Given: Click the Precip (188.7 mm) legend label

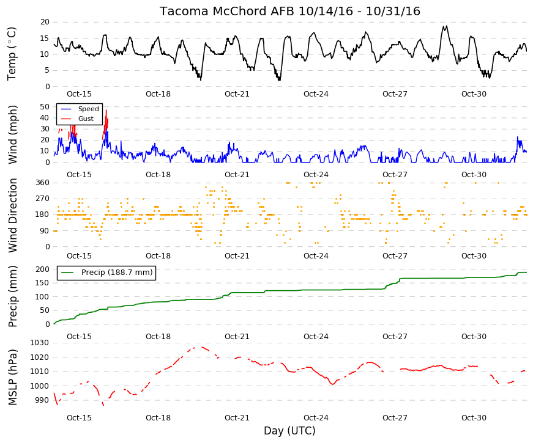Looking at the screenshot, I should (x=117, y=273).
